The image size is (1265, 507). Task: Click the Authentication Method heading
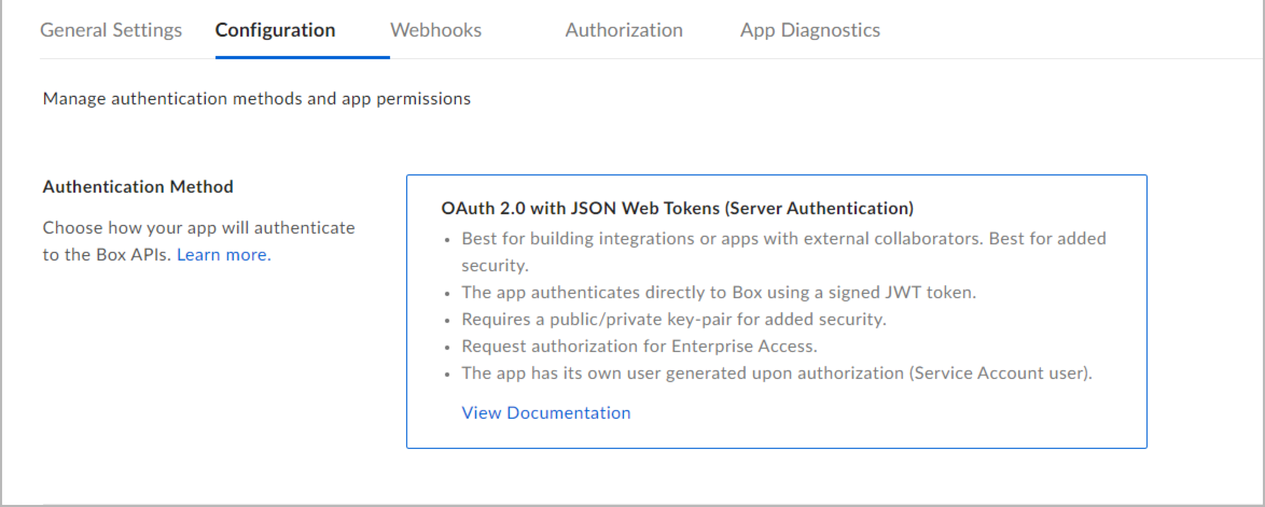point(138,187)
